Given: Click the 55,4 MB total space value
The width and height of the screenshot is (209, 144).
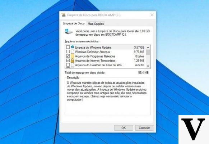Looking at the screenshot, I should [x=143, y=72].
